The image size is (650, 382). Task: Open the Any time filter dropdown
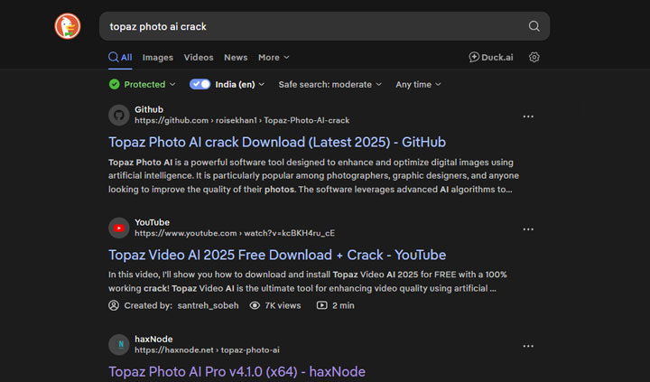[x=418, y=84]
